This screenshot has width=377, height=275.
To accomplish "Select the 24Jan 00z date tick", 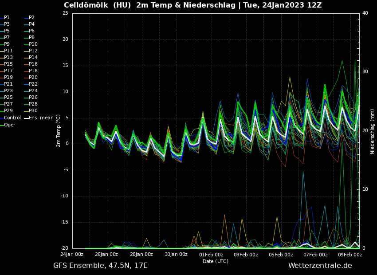I will pos(72,255).
